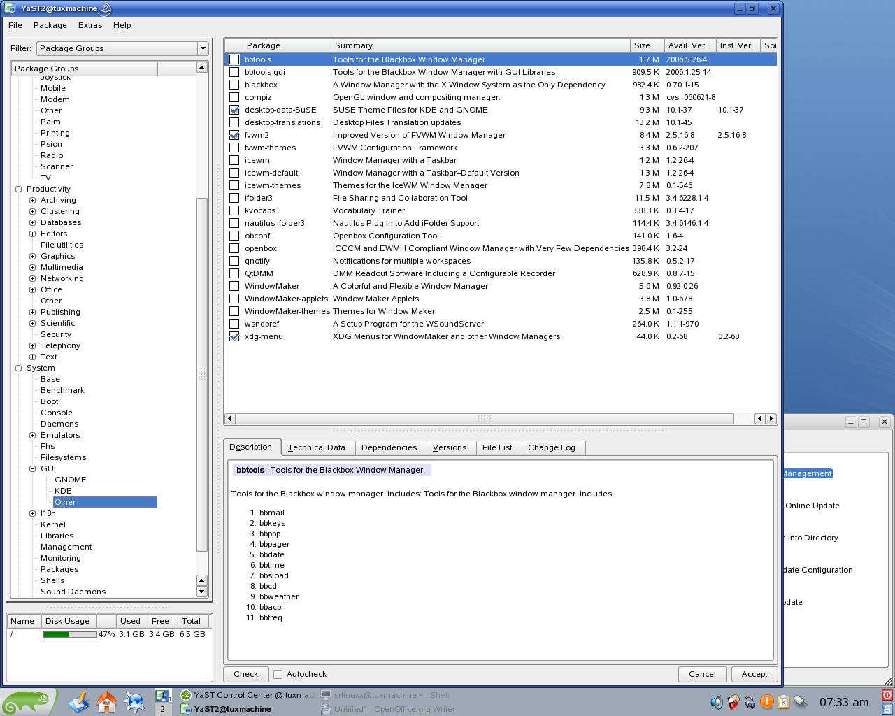
Task: Toggle the compiz package checkbox
Action: point(234,97)
